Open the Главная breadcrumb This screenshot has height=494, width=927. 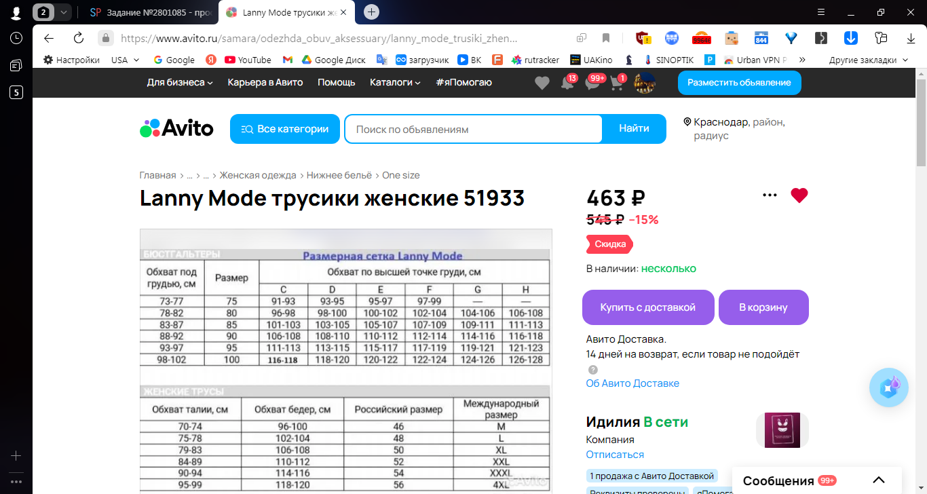coord(157,175)
